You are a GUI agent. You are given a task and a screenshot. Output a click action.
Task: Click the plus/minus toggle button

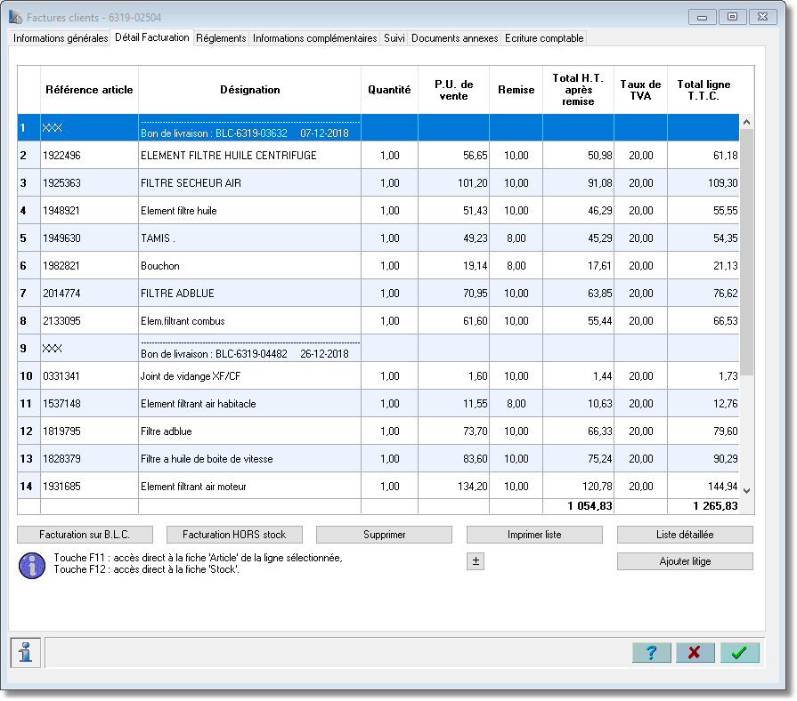pos(476,561)
